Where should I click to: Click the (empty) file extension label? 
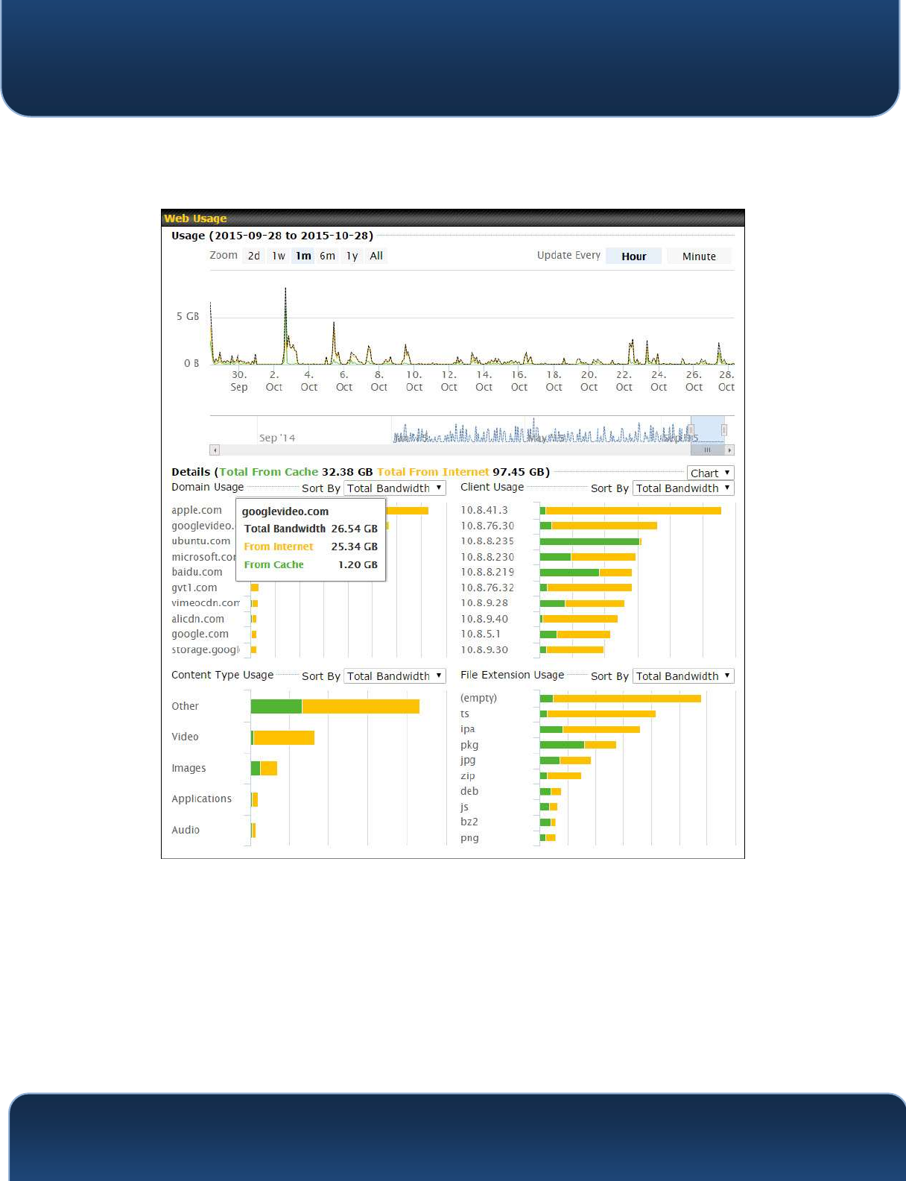pos(478,698)
